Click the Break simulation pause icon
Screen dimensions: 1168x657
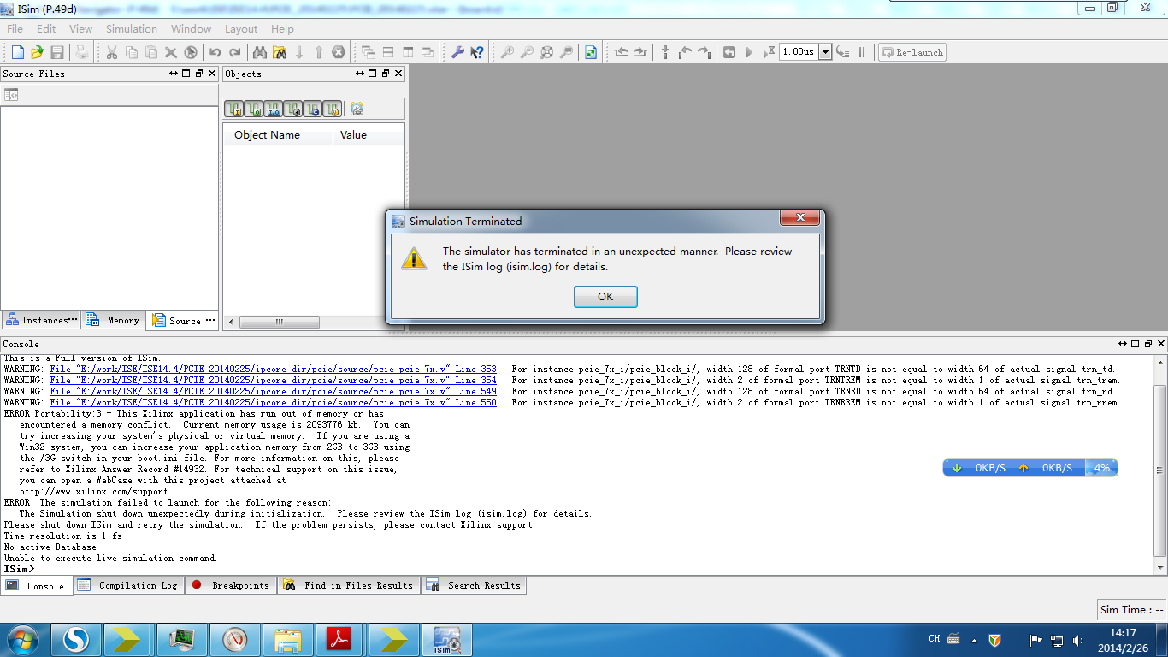pyautogui.click(x=862, y=52)
